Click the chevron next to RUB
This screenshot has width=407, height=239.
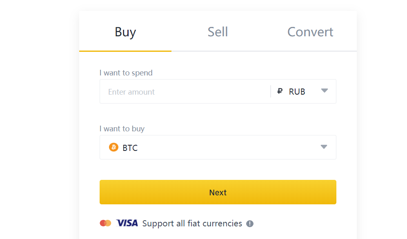point(324,91)
